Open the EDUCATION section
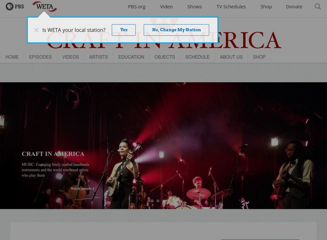327x240 pixels. pos(131,57)
